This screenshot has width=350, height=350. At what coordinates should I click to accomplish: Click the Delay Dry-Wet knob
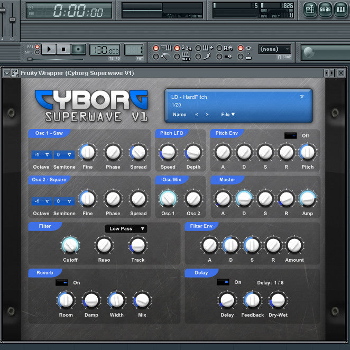(278, 300)
